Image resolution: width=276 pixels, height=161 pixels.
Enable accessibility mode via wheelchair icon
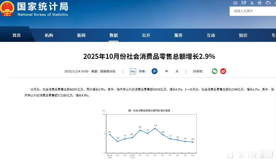252,3
